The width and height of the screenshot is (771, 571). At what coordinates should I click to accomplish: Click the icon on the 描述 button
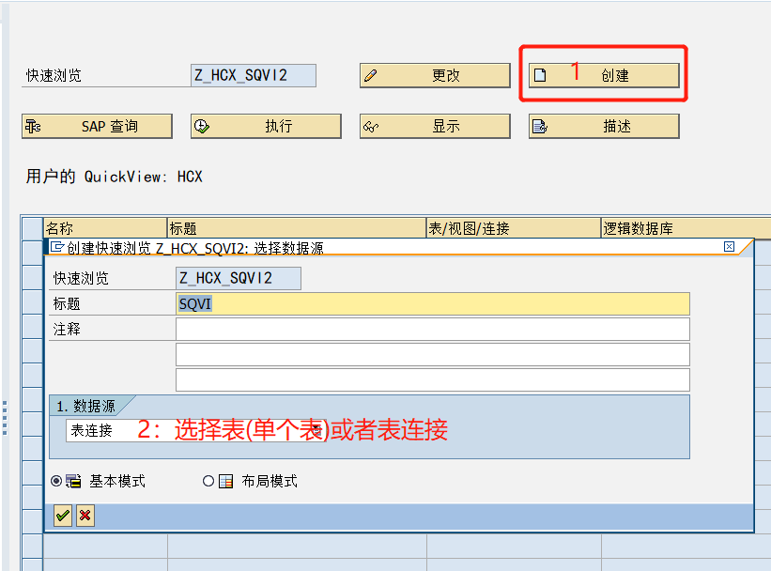(x=539, y=126)
